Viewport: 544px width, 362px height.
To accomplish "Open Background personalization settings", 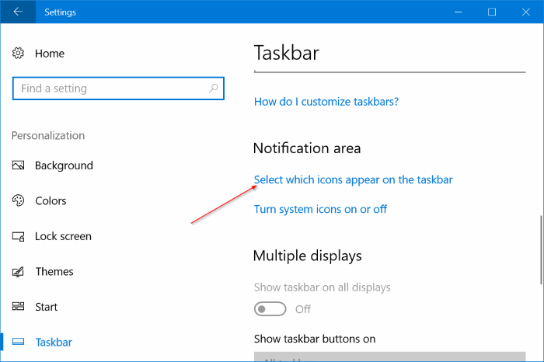I will [64, 165].
